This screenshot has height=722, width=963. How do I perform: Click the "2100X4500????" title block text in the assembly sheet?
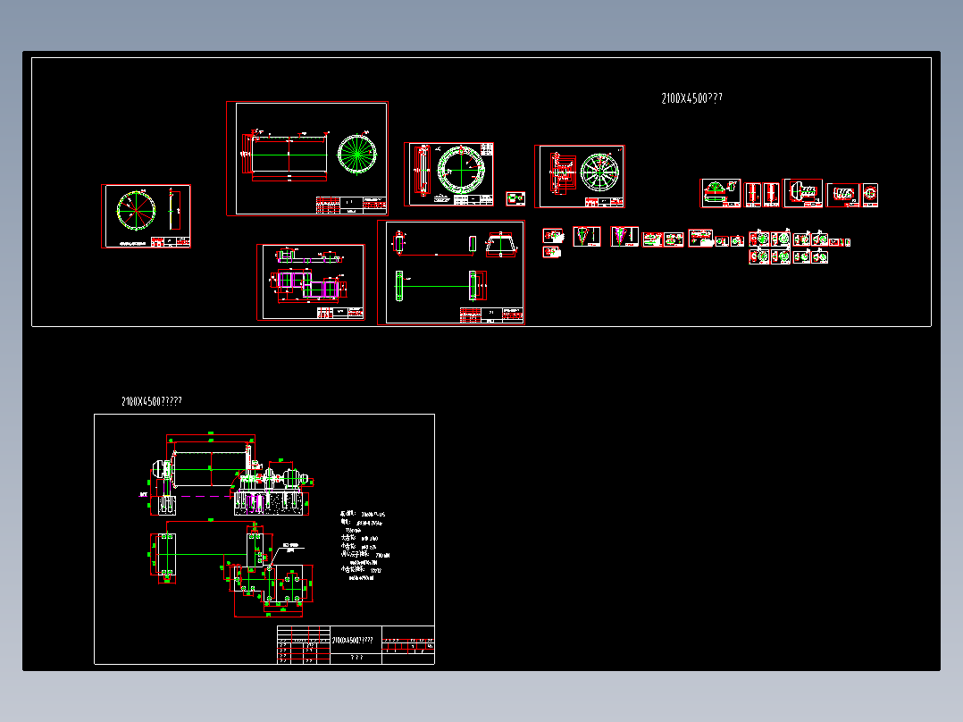353,641
